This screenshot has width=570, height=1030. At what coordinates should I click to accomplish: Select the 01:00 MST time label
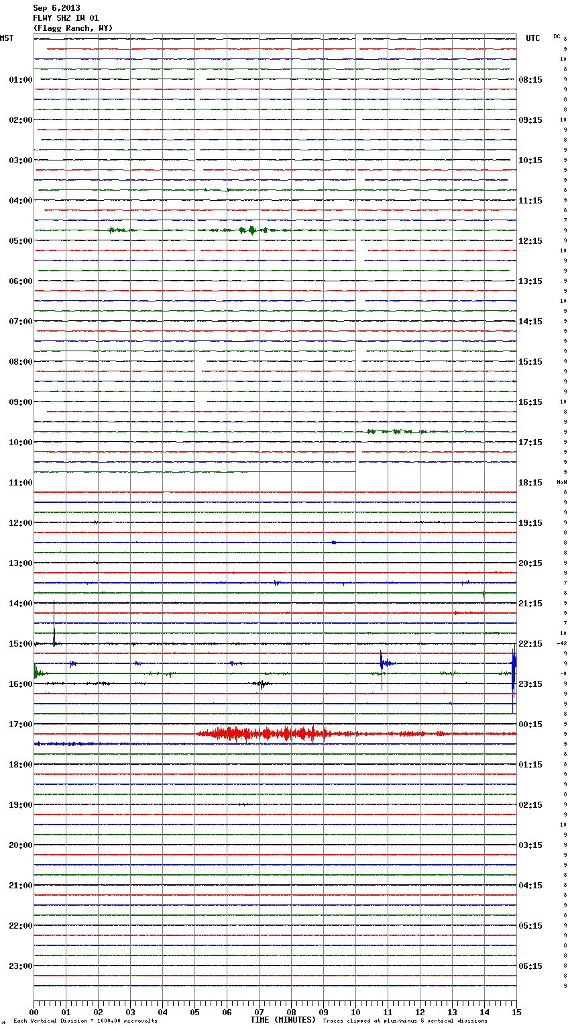[x=21, y=80]
